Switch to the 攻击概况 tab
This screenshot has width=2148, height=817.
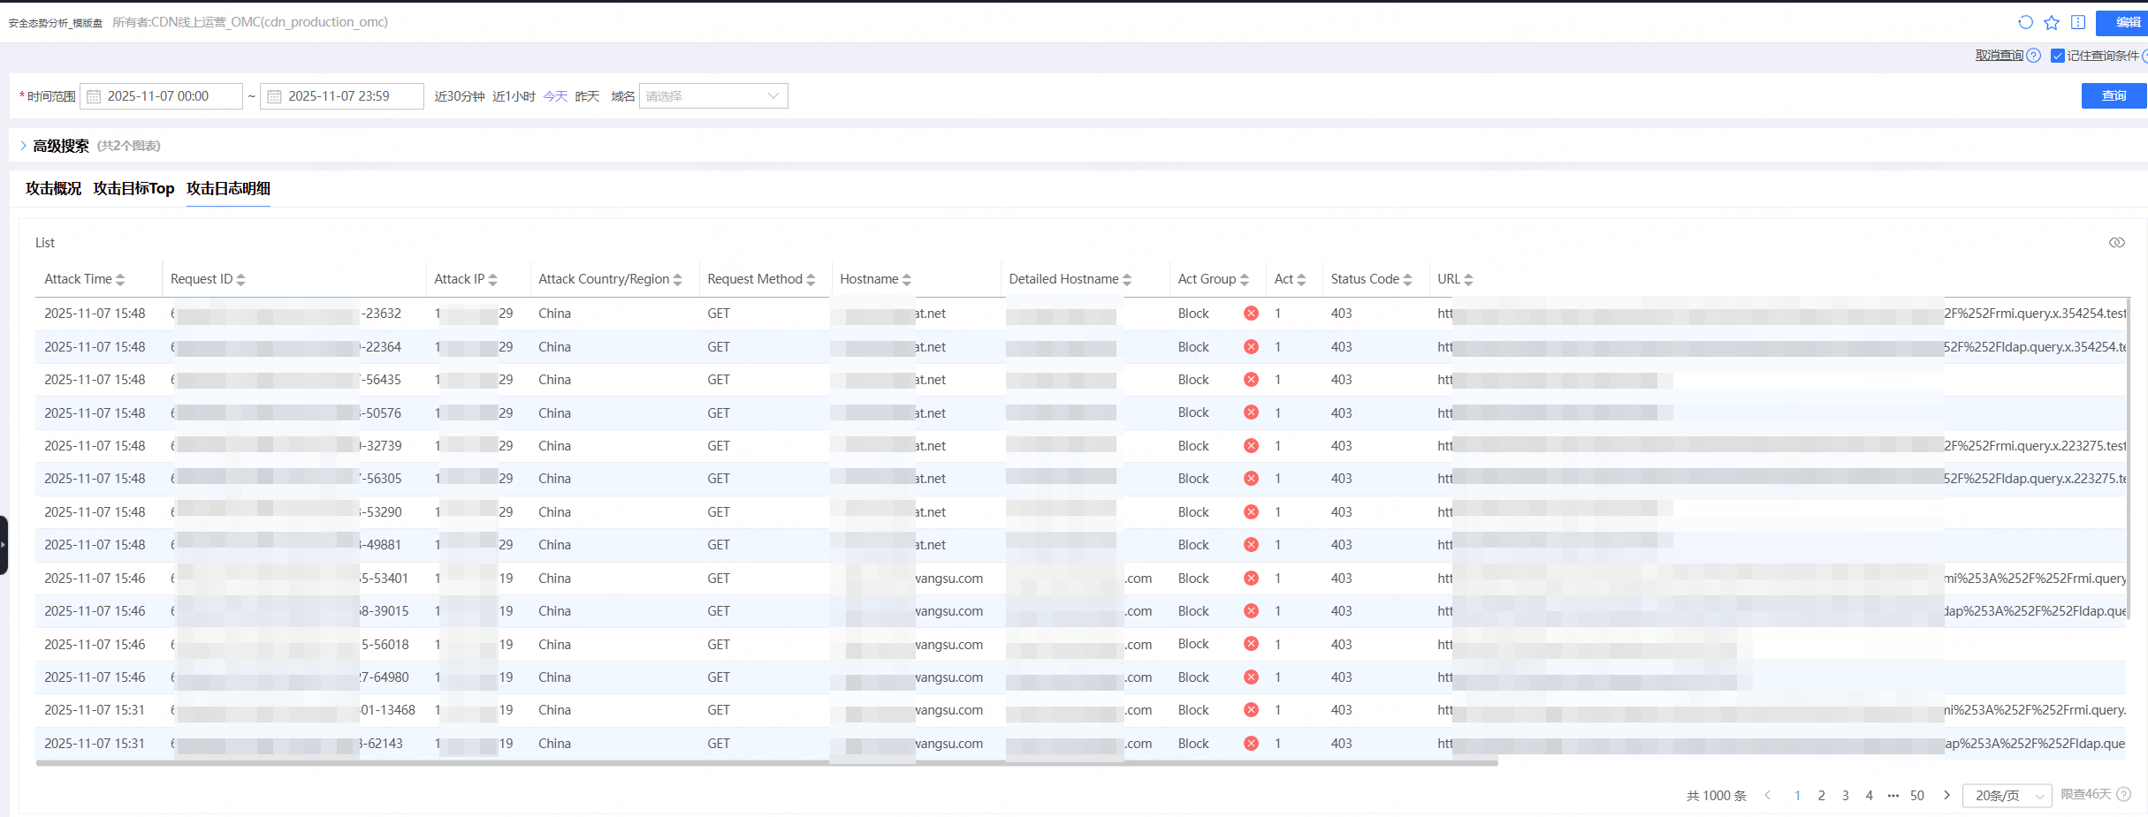[53, 188]
